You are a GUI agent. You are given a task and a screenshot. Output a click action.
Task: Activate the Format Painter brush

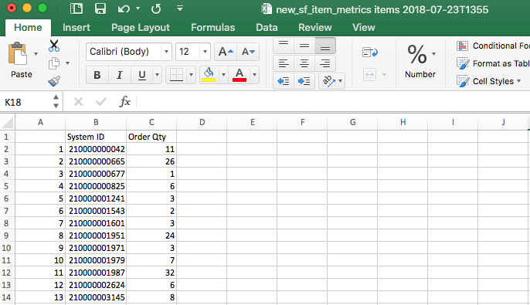tap(54, 81)
